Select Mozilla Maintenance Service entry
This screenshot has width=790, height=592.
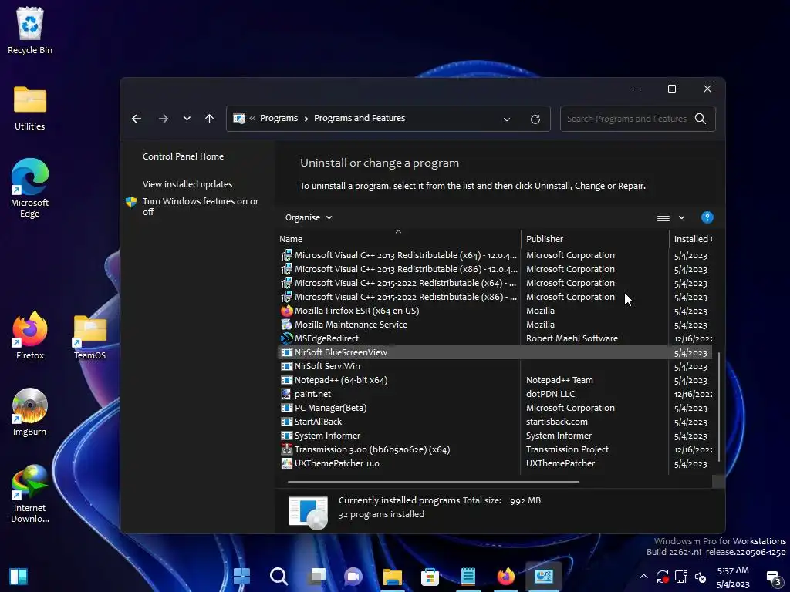pos(351,325)
